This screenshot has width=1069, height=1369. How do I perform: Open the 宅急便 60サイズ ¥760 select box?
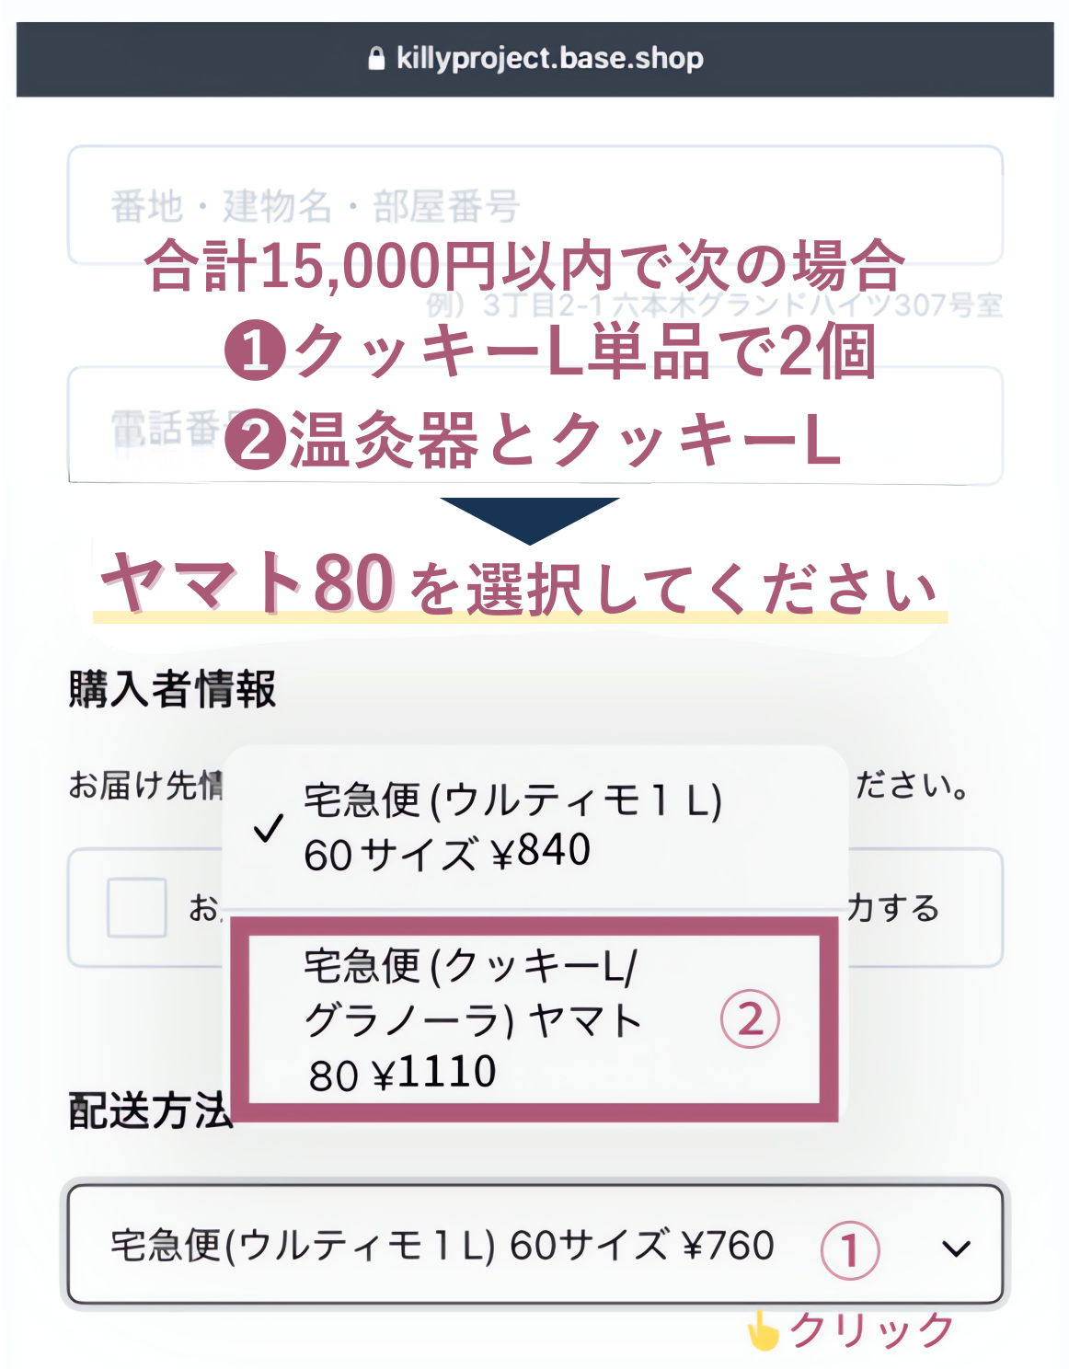coord(442,1246)
